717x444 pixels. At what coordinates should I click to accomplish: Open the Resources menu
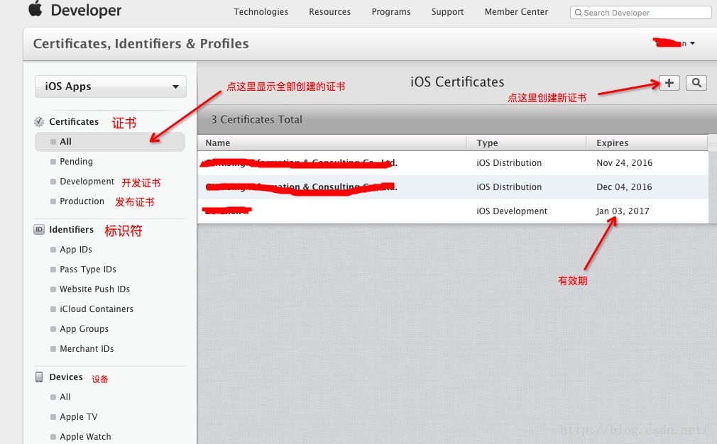pyautogui.click(x=329, y=12)
